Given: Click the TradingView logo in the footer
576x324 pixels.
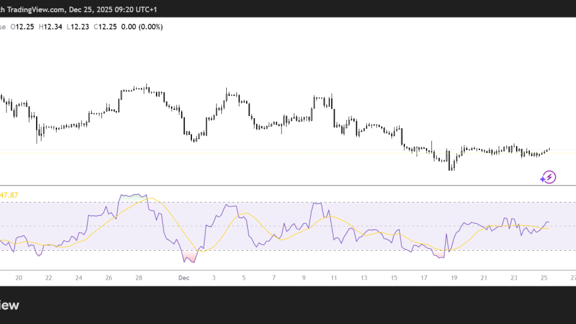Looking at the screenshot, I should tap(10, 305).
